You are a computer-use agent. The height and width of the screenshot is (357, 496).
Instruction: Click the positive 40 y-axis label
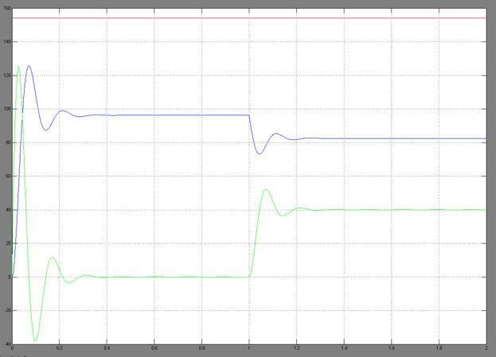pos(8,210)
